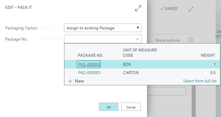Viewport: 221px width, 117px height.
Task: Click More options in the background page
Action: click(x=168, y=40)
